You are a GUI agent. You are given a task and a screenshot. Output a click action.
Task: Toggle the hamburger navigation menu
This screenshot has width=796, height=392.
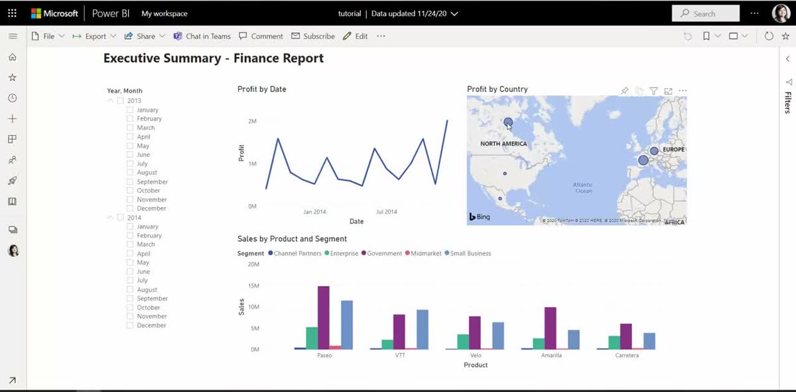click(x=12, y=36)
